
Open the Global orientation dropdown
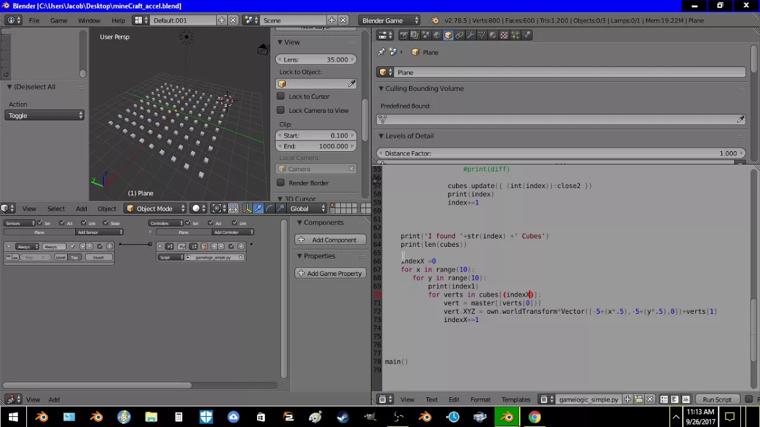click(308, 209)
